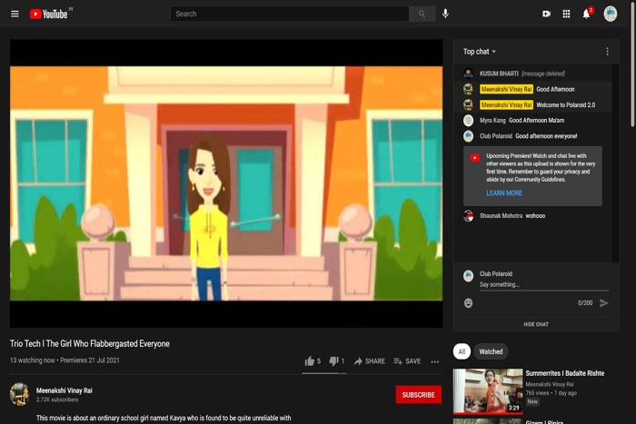
Task: Click Meenakshi Vinay Rai under Summerrites video
Action: pyautogui.click(x=550, y=384)
